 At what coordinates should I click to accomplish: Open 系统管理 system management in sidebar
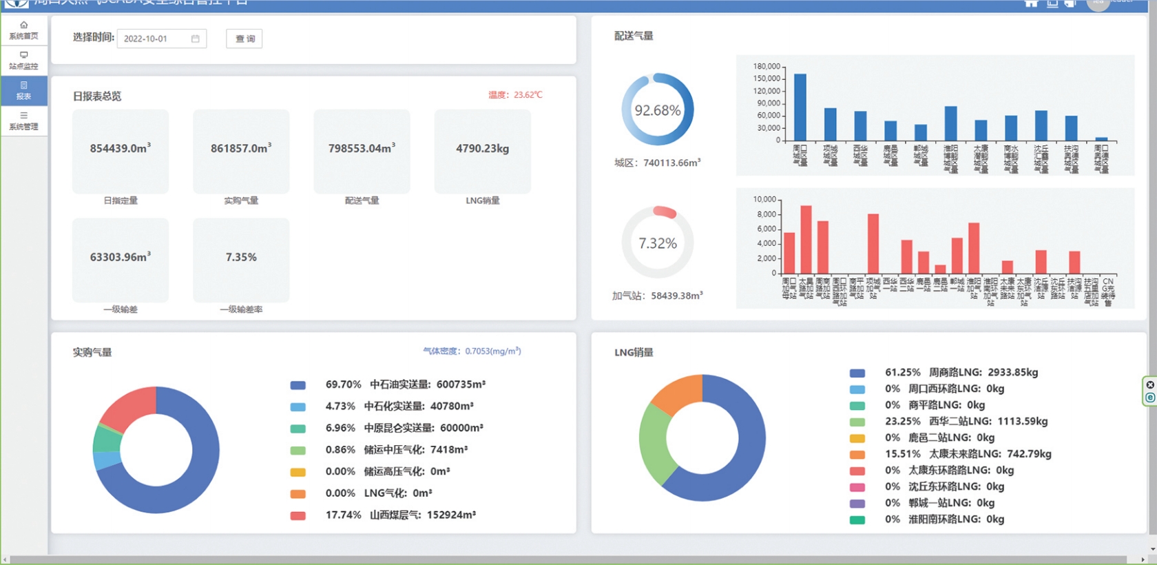pos(23,121)
